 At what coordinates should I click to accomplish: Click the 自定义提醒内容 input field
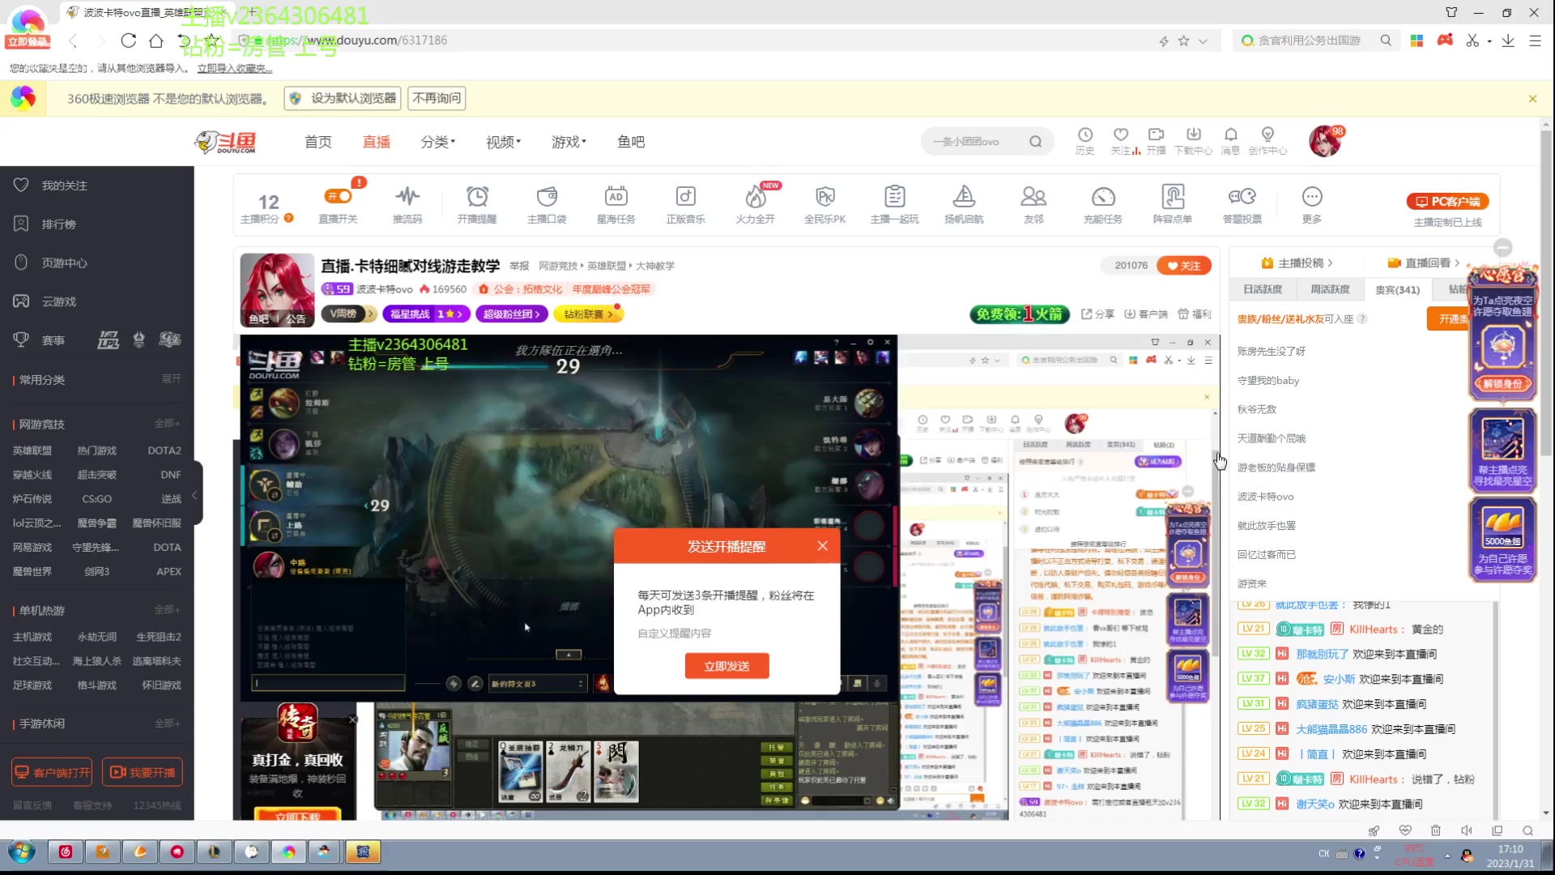click(726, 634)
